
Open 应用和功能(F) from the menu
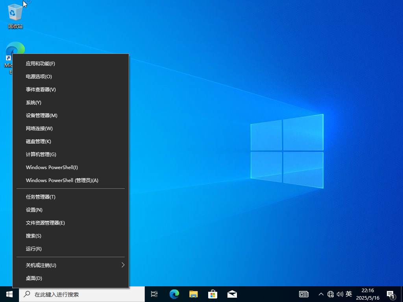71,63
